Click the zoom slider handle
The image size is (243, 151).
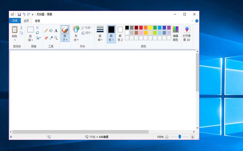click(180, 137)
